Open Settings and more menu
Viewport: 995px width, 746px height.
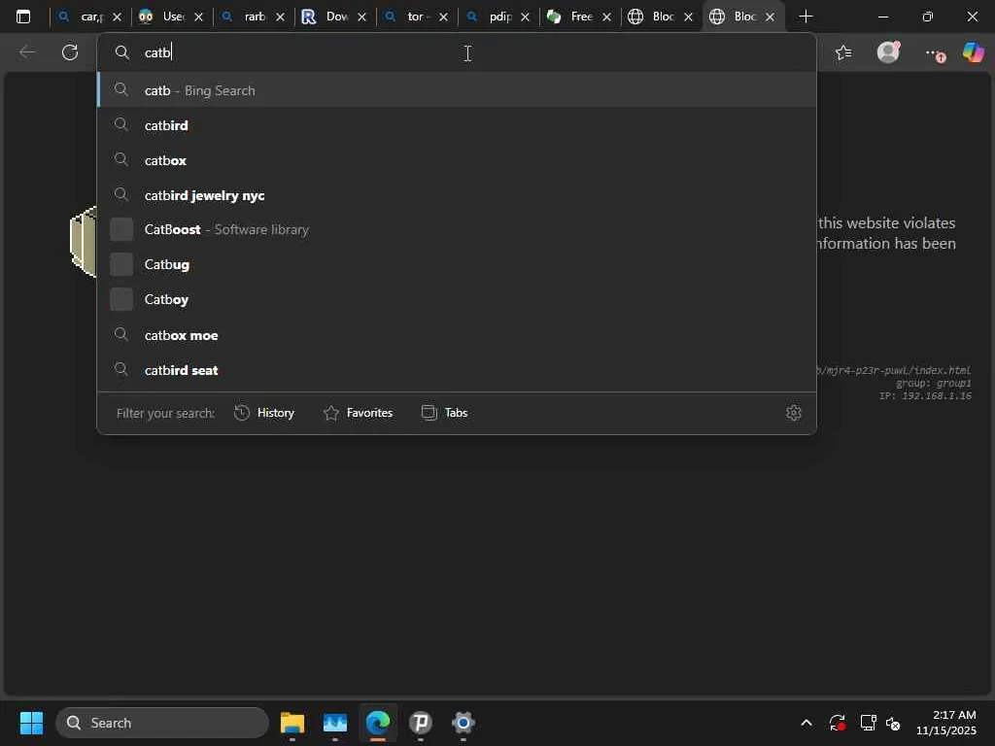[x=934, y=54]
